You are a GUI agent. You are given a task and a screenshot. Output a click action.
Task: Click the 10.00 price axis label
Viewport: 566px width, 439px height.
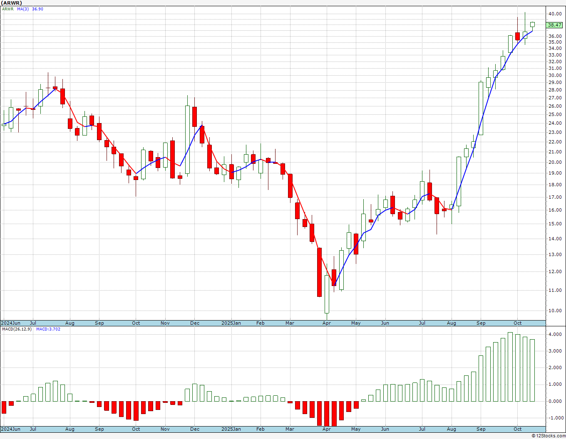(555, 311)
